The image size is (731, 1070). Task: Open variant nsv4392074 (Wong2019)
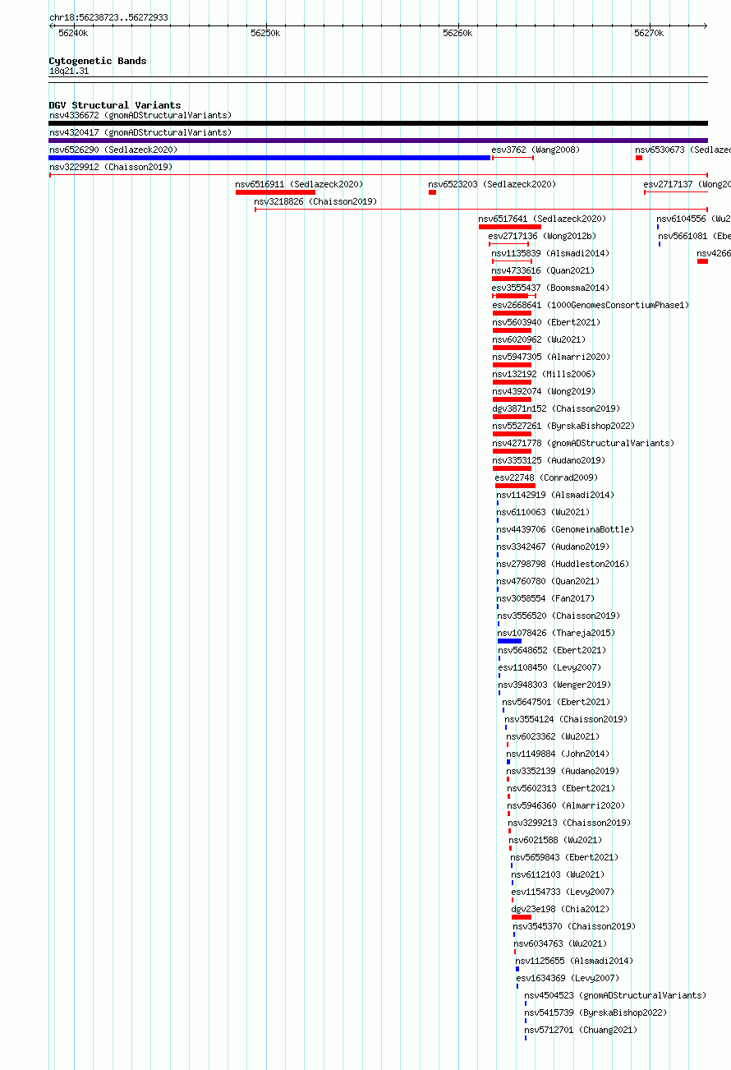[544, 391]
